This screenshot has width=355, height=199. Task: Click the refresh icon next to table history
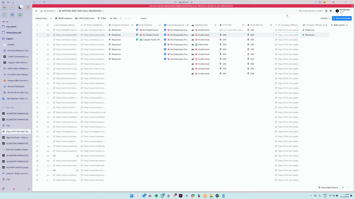coord(343,188)
